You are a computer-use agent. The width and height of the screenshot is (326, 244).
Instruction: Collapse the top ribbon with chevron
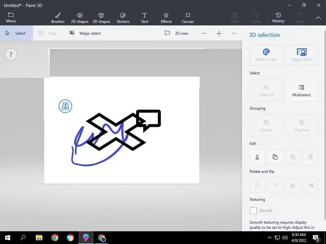click(318, 18)
